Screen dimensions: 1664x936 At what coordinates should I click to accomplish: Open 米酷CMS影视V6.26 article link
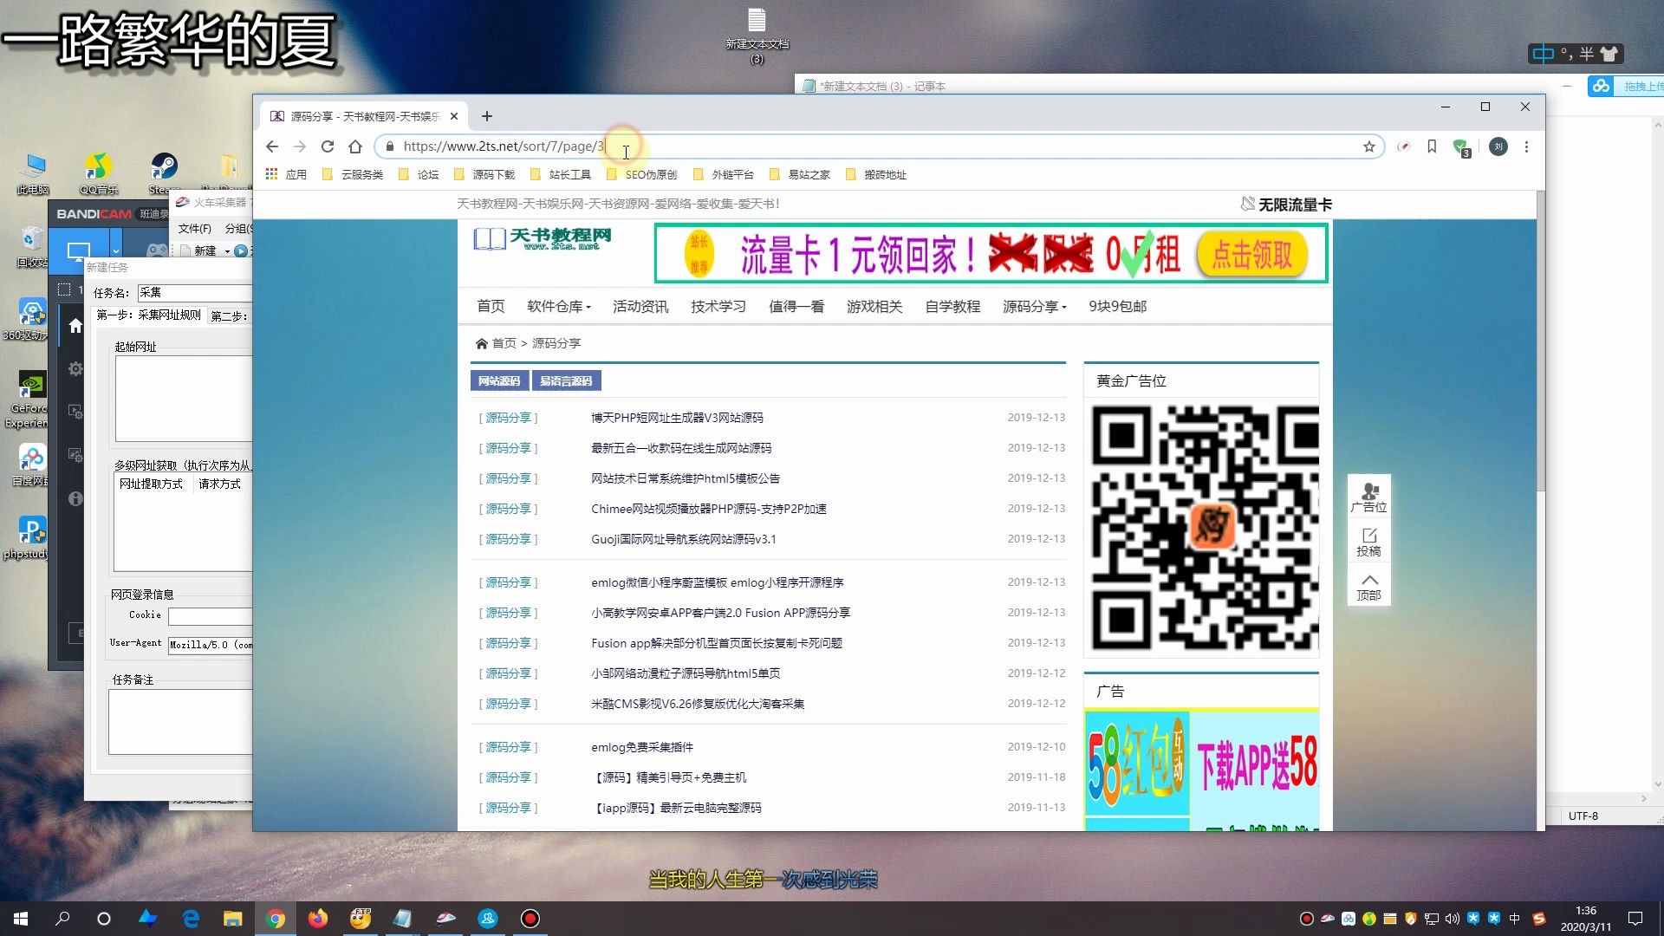698,704
